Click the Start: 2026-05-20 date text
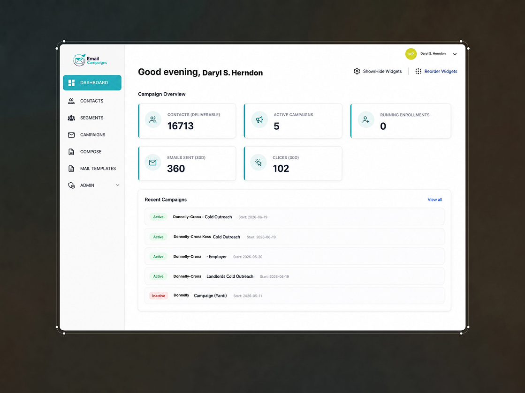This screenshot has width=525, height=393. [248, 257]
